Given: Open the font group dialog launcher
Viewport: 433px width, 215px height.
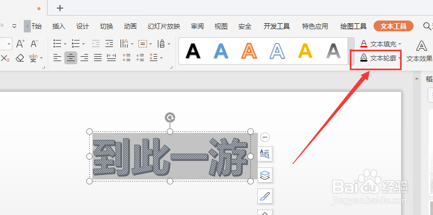Looking at the screenshot, I should (x=43, y=67).
